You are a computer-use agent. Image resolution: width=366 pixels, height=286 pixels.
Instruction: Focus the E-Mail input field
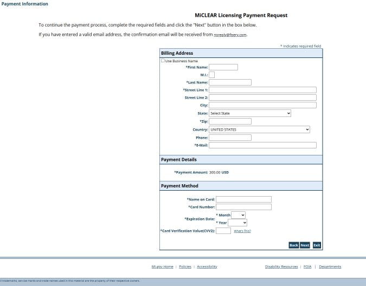tap(262, 145)
